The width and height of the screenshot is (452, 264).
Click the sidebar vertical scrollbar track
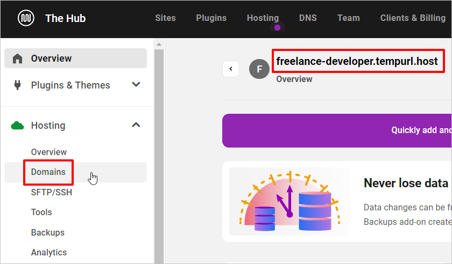159,157
